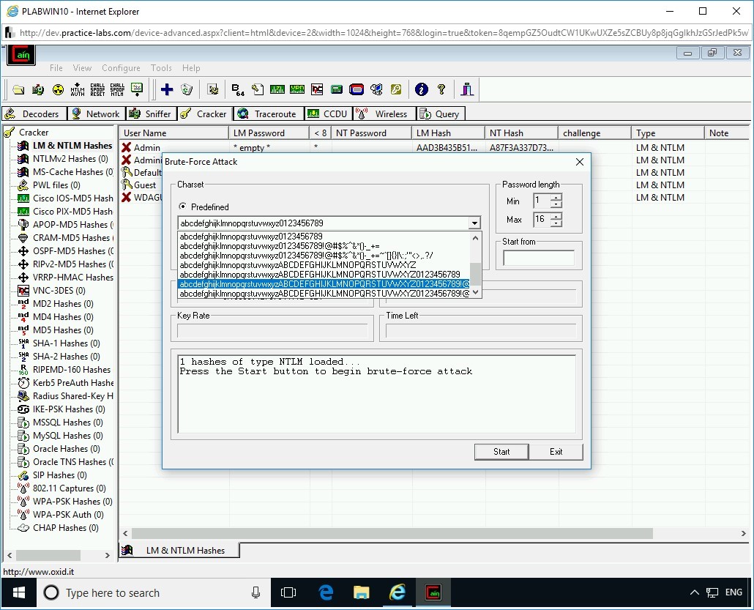Select the Predefined charset radio button

click(183, 207)
